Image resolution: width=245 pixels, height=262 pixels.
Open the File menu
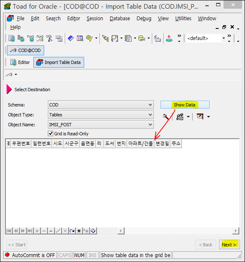pyautogui.click(x=21, y=19)
